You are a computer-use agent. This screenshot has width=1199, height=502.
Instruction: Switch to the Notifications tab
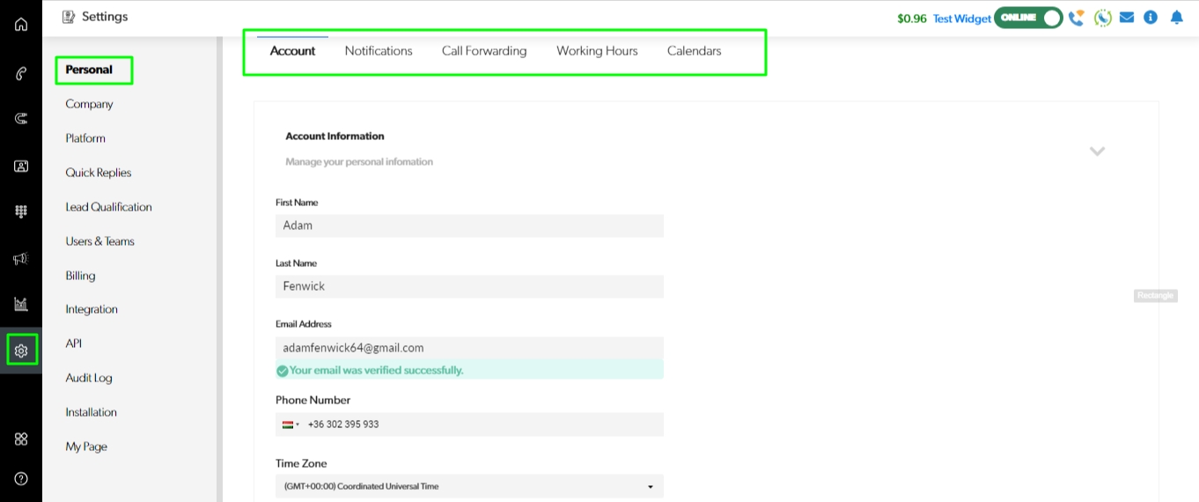(379, 51)
